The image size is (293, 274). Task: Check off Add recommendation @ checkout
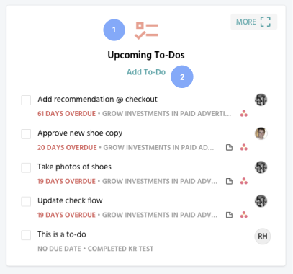click(26, 100)
